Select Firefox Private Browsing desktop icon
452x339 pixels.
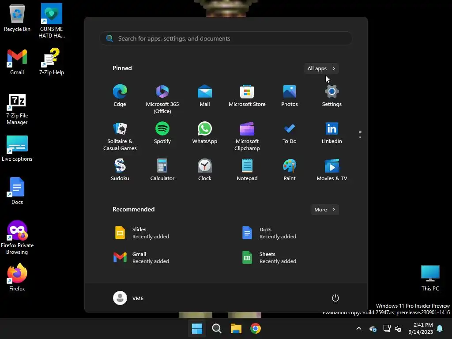17,237
